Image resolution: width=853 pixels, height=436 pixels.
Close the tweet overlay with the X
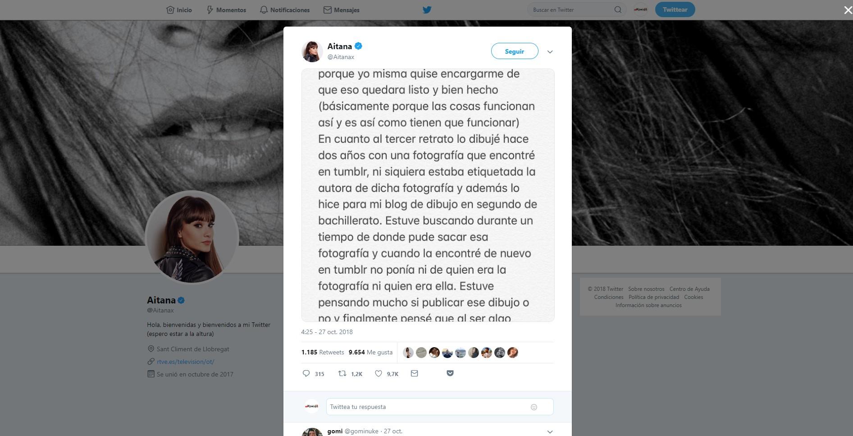point(848,10)
